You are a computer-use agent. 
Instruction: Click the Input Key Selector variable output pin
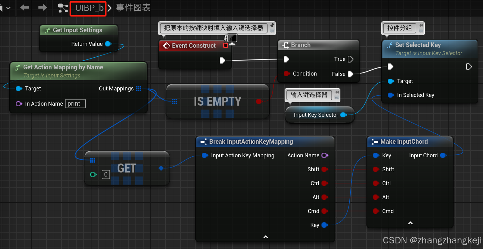[x=343, y=115]
